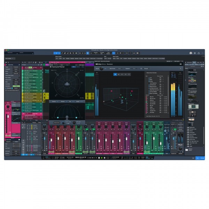
Task: Click the headphone icon in Dolby Atmos Renderer
Action: [141, 69]
